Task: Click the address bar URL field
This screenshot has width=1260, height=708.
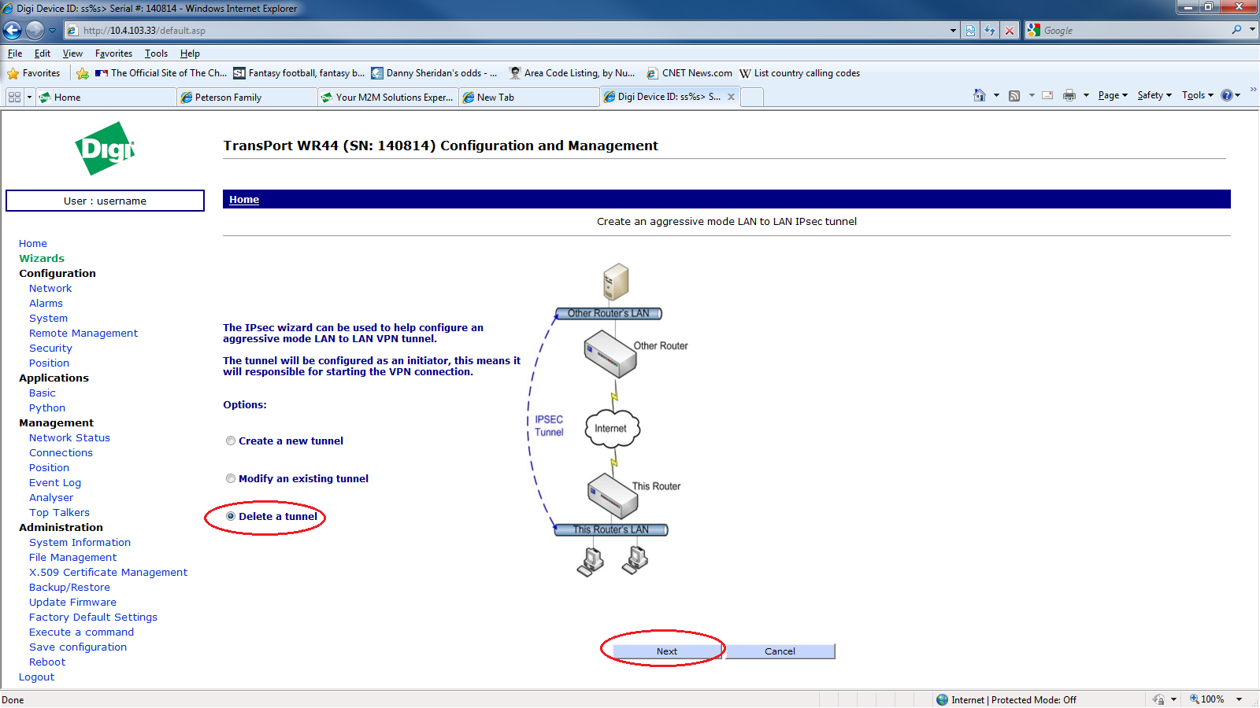Action: 504,31
